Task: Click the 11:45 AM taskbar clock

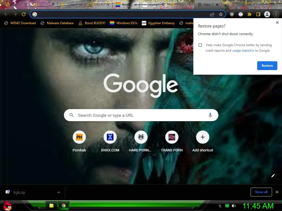Action: (258, 206)
